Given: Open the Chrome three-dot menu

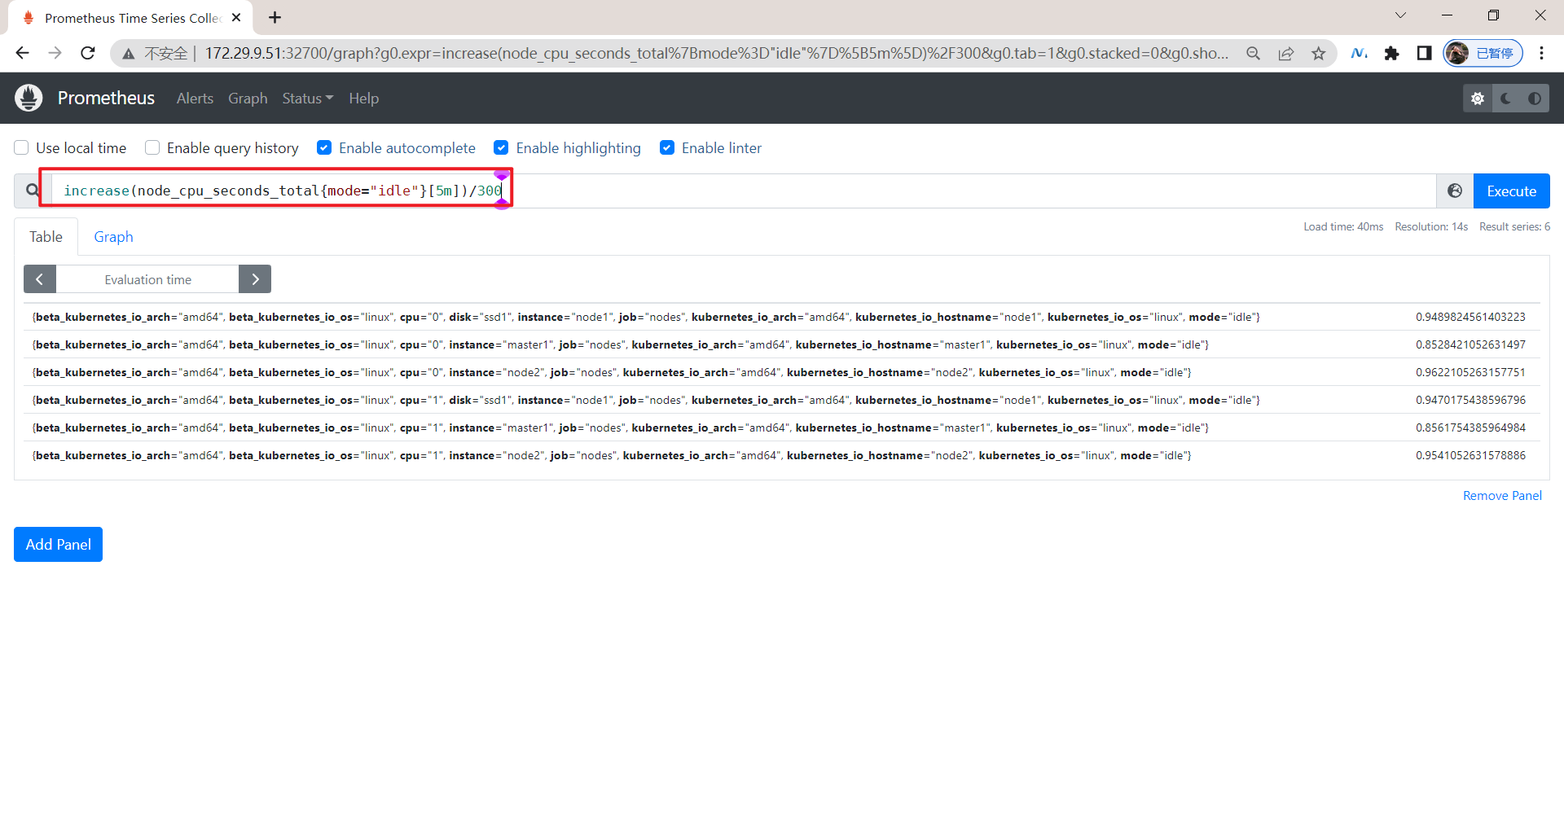Looking at the screenshot, I should pyautogui.click(x=1541, y=53).
